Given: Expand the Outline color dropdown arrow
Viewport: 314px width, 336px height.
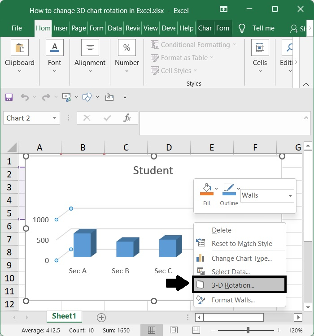Looking at the screenshot, I should pos(239,189).
